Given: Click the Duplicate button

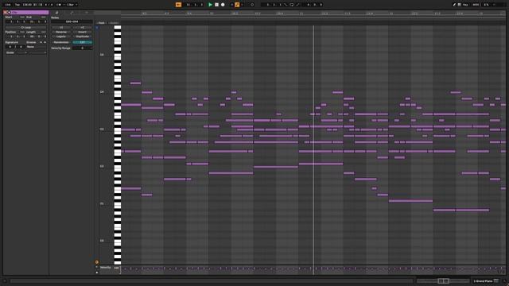Looking at the screenshot, I should pos(83,37).
